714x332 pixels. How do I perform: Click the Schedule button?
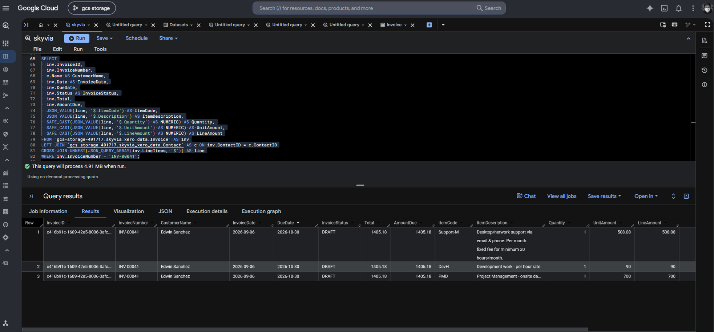click(137, 38)
